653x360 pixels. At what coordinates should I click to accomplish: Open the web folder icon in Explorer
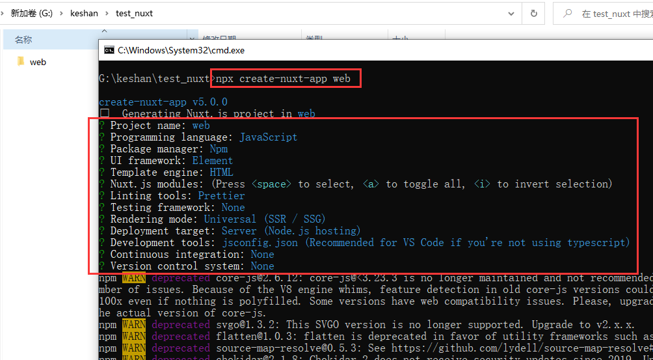(21, 62)
